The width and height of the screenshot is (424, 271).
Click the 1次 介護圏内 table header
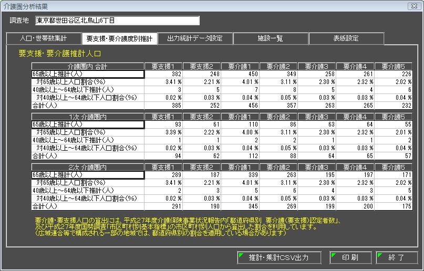click(x=87, y=116)
